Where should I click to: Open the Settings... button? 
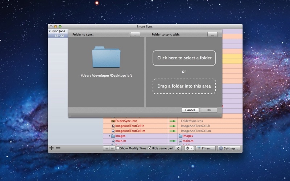(x=229, y=148)
